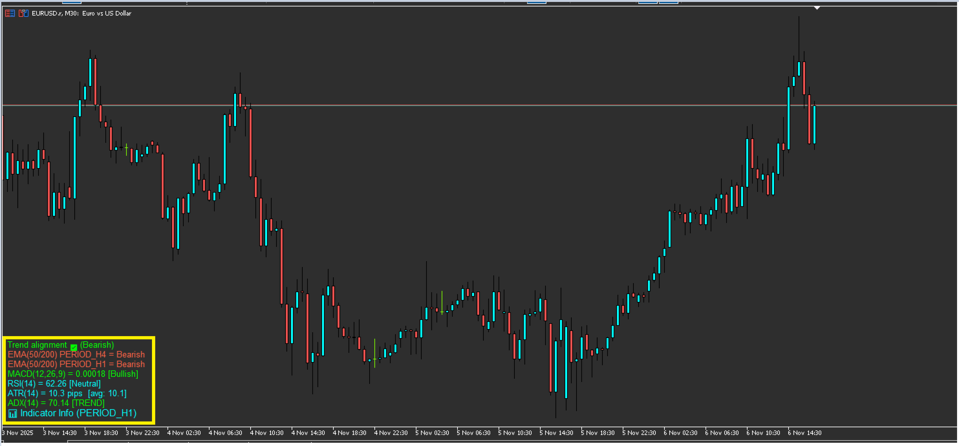Image resolution: width=959 pixels, height=446 pixels.
Task: Click the EURUSD.r, M30 chart title
Action: (81, 13)
